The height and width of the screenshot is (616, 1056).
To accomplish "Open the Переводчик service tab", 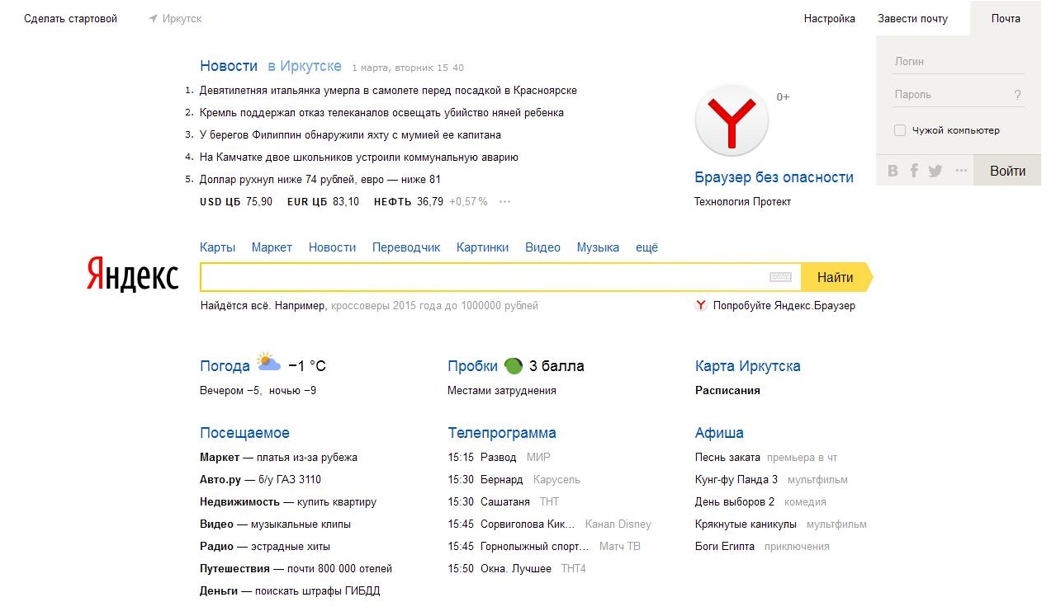I will [x=406, y=247].
